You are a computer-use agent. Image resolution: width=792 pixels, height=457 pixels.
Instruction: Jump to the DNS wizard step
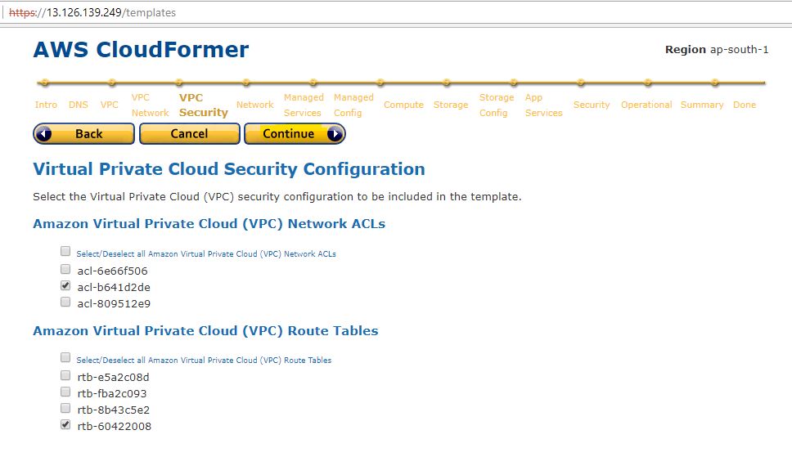79,105
